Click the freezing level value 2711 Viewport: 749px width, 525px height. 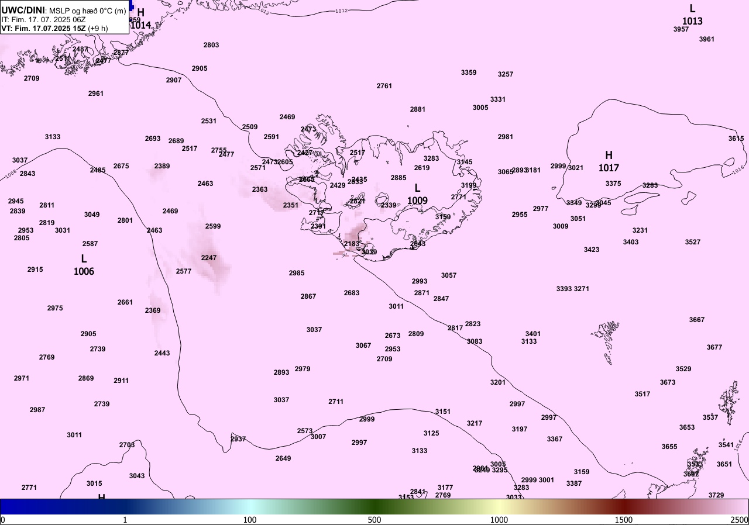(x=336, y=402)
